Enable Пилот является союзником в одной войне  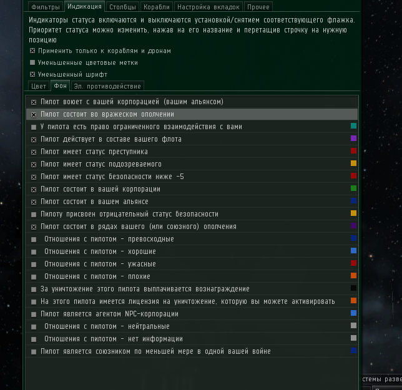(34, 352)
